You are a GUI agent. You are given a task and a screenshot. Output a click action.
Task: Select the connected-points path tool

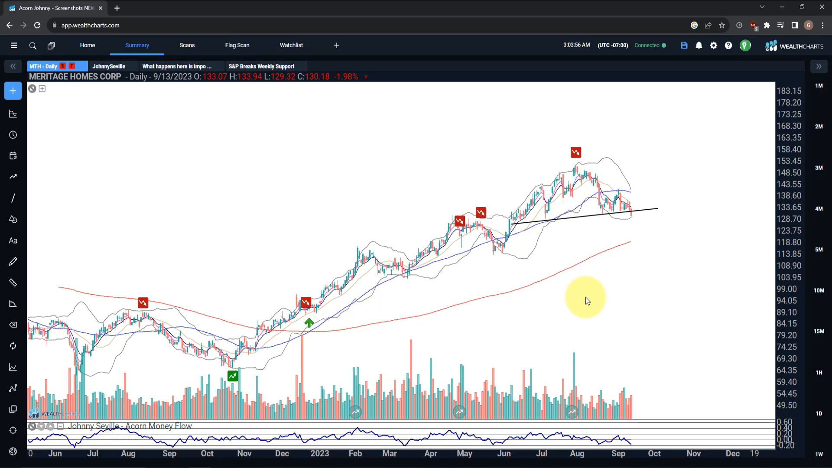click(x=13, y=388)
